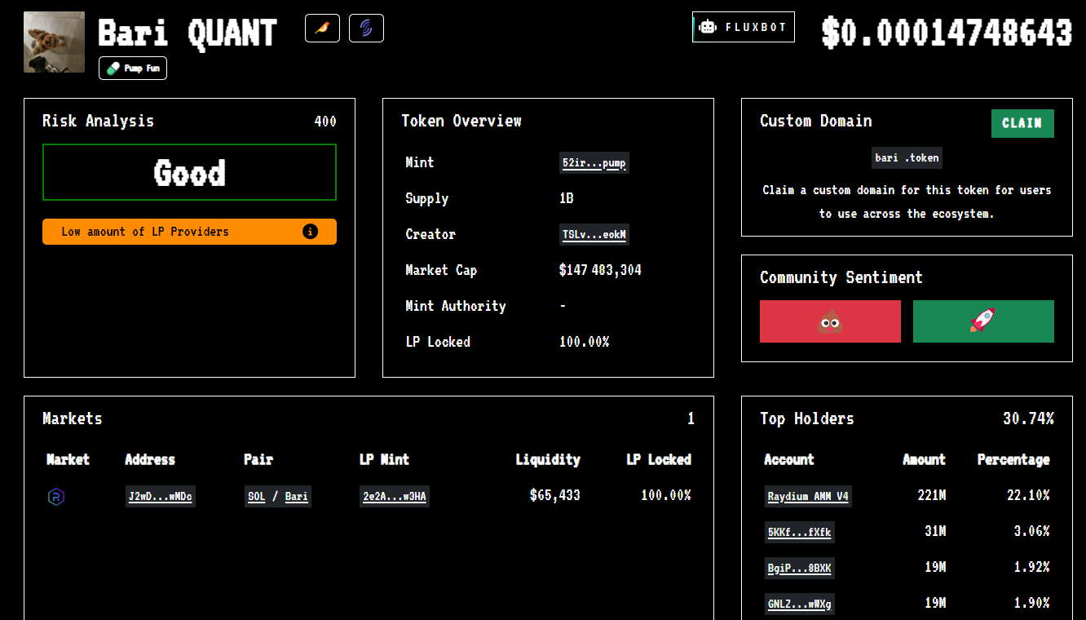Screen dimensions: 1086x620
Task: Click the SOL link in Pair column
Action: (x=257, y=497)
